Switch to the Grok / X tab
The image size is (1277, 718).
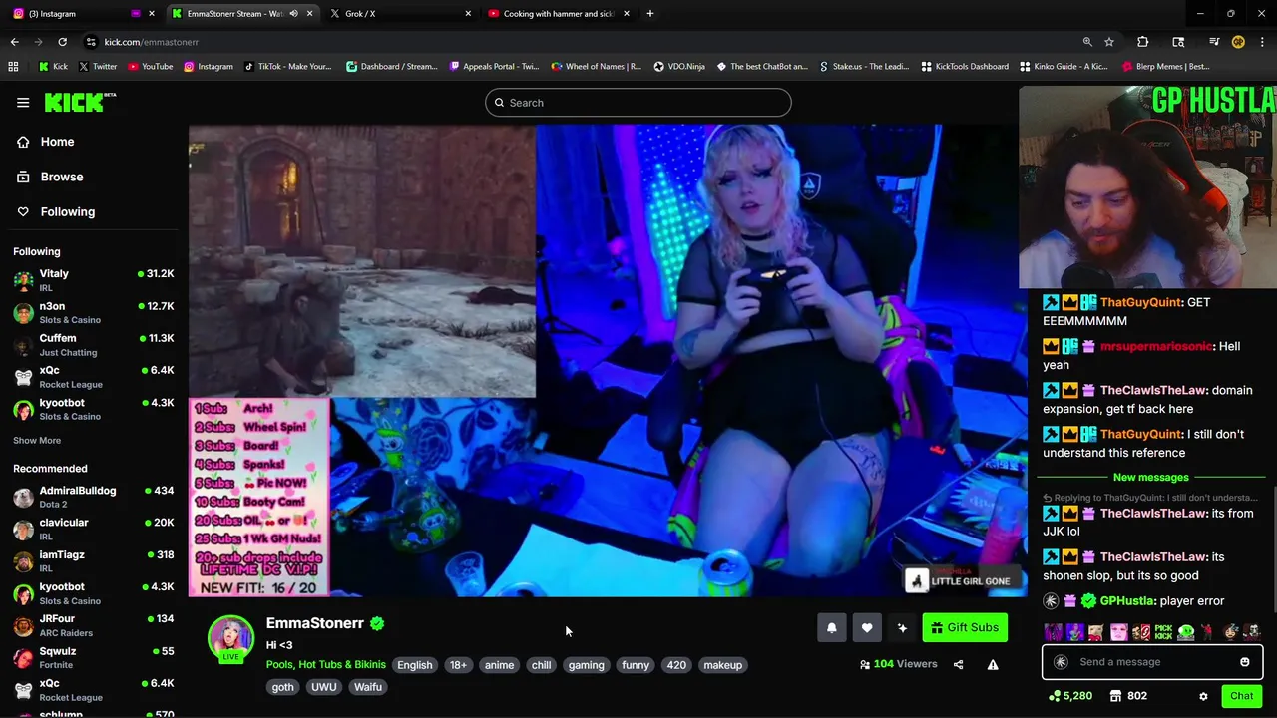(x=399, y=13)
